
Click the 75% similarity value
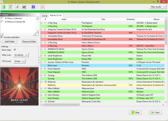pos(130,85)
